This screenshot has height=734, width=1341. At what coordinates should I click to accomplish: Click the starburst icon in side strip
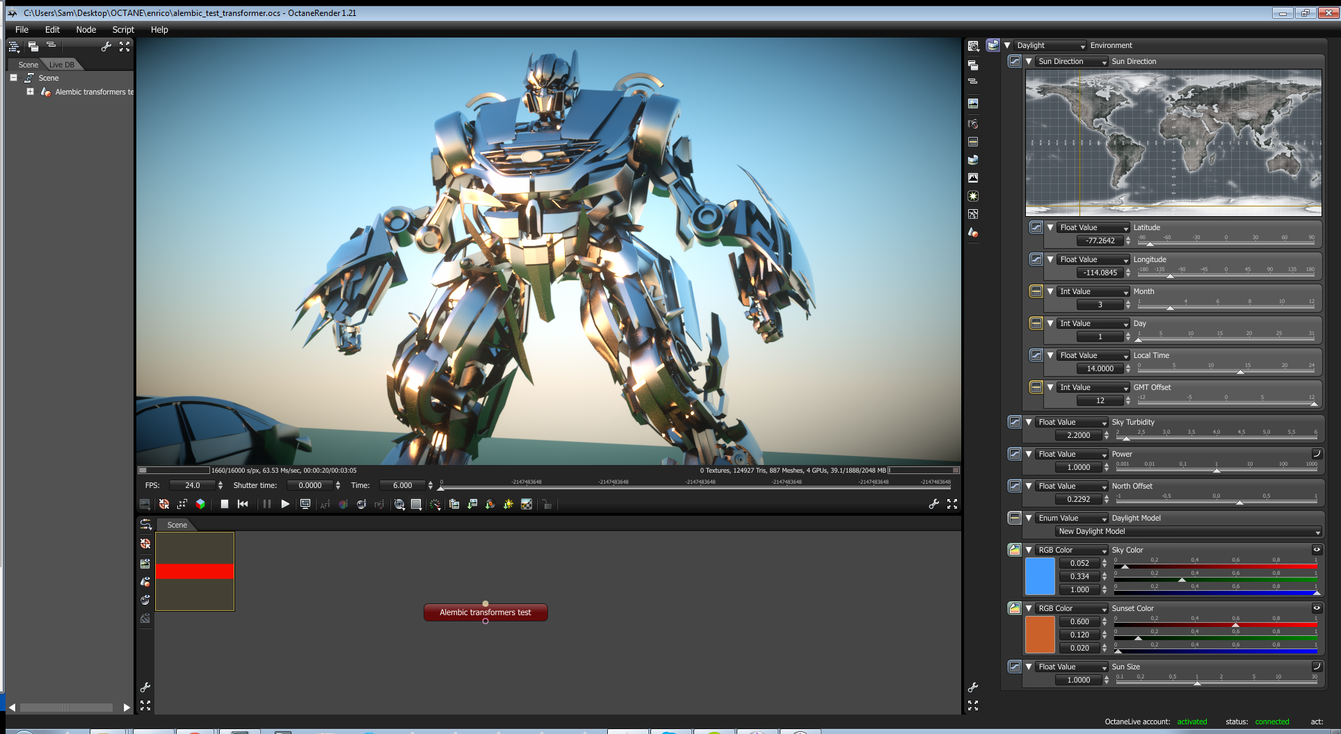pyautogui.click(x=973, y=196)
